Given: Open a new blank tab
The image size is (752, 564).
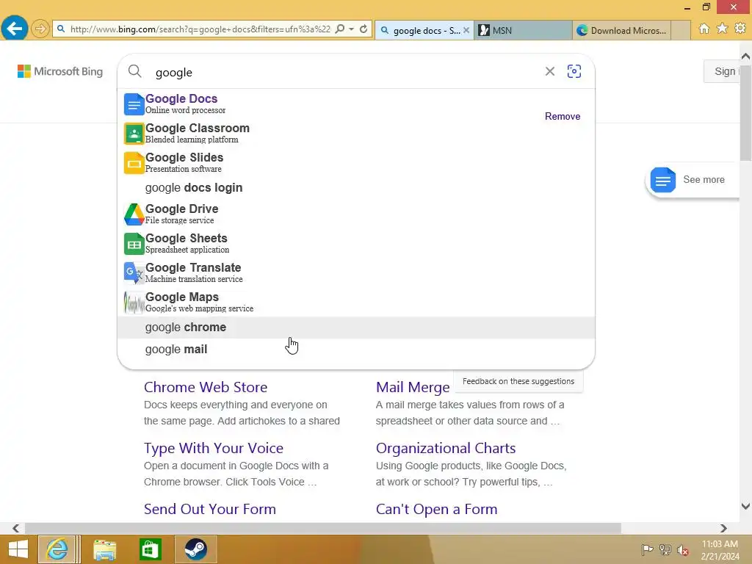Looking at the screenshot, I should (x=681, y=30).
